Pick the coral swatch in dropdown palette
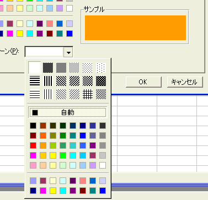The width and height of the screenshot is (208, 200). click(x=83, y=181)
